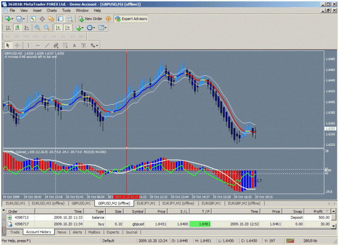Launch MetaEditor via the yellow diamond icon
The image size is (339, 245).
108,19
